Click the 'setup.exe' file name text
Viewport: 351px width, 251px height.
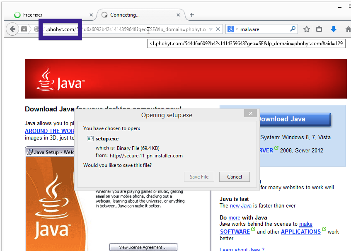pos(107,139)
